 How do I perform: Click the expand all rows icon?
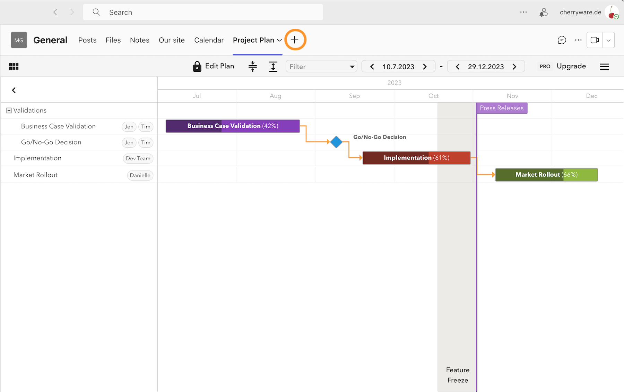coord(273,66)
